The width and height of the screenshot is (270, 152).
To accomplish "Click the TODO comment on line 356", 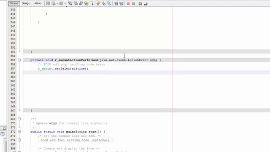I will (x=71, y=64).
